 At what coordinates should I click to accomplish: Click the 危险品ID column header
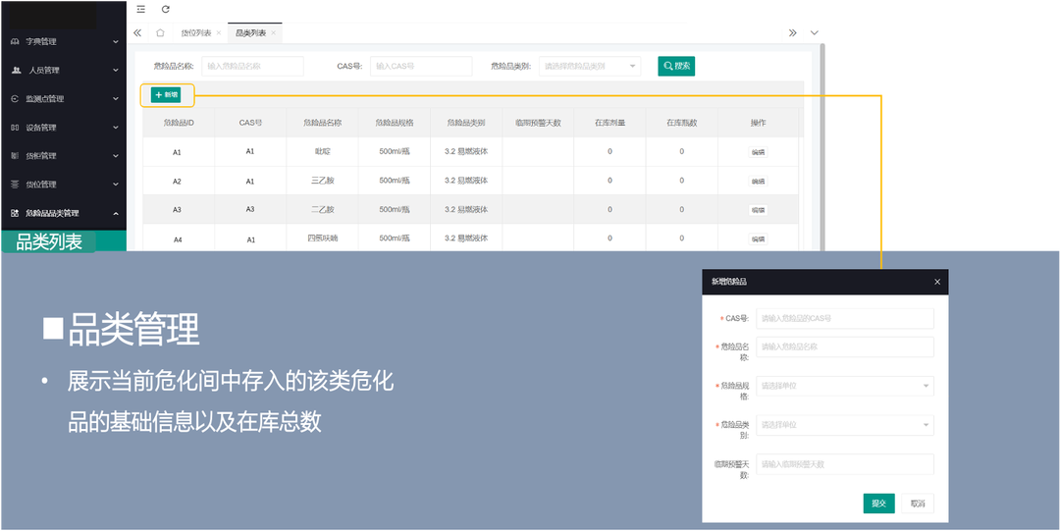pos(180,123)
